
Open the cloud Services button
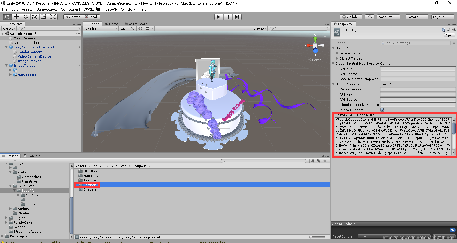click(x=370, y=17)
